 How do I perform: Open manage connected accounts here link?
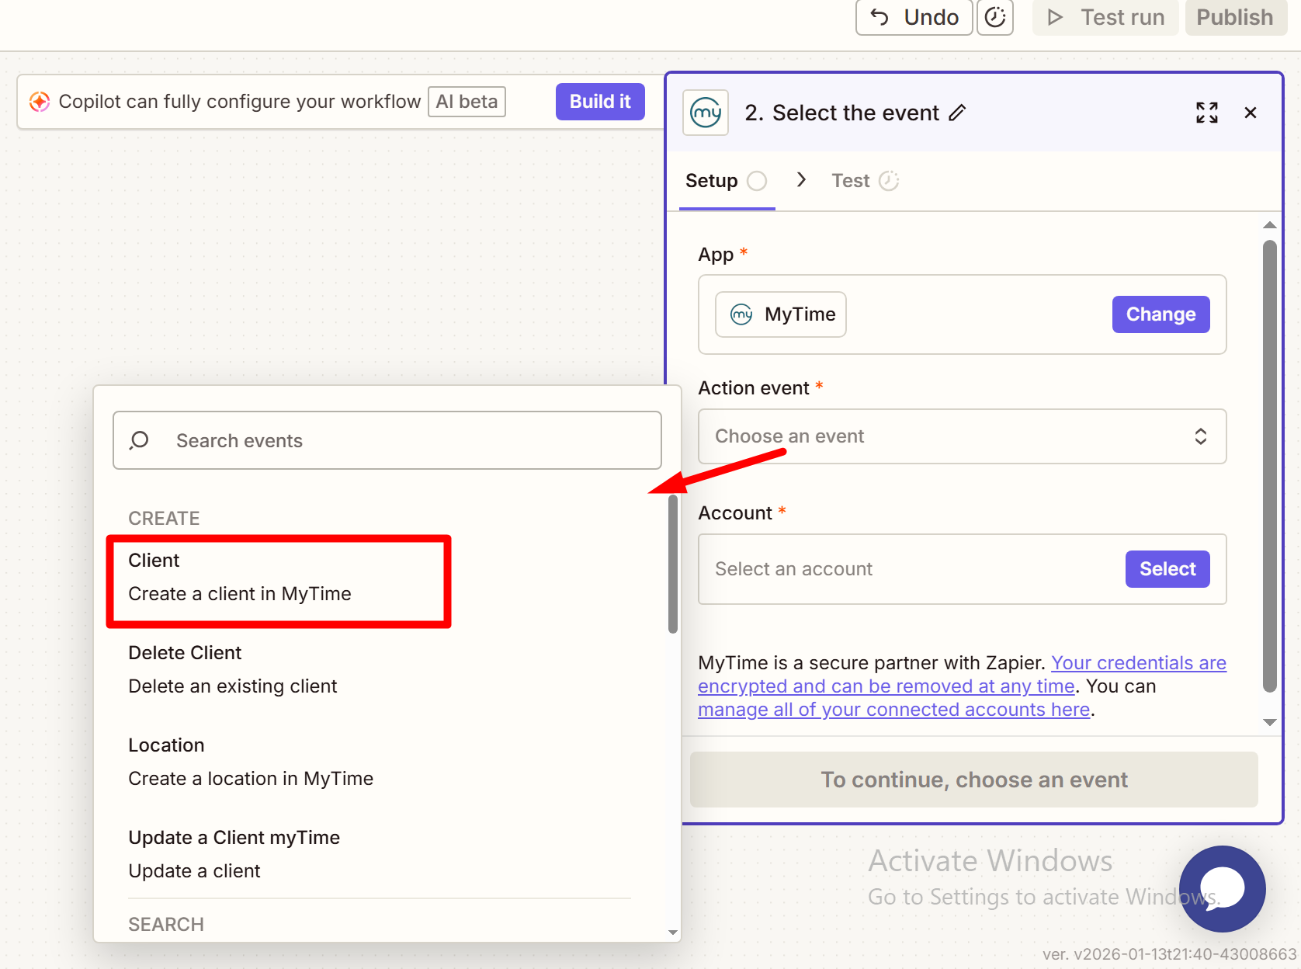coord(894,710)
